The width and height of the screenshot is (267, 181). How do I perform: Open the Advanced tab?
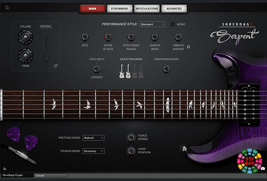(174, 8)
